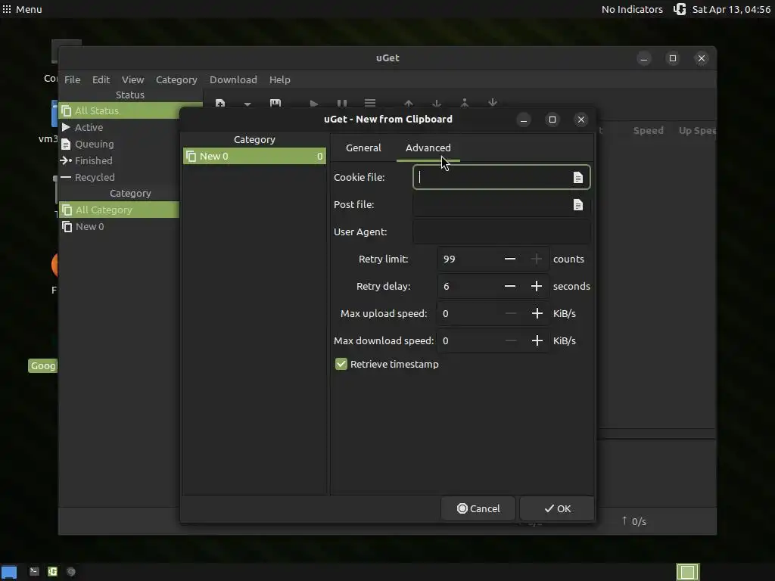Image resolution: width=775 pixels, height=581 pixels.
Task: Click the workspace switcher in bottom panel
Action: pyautogui.click(x=687, y=572)
